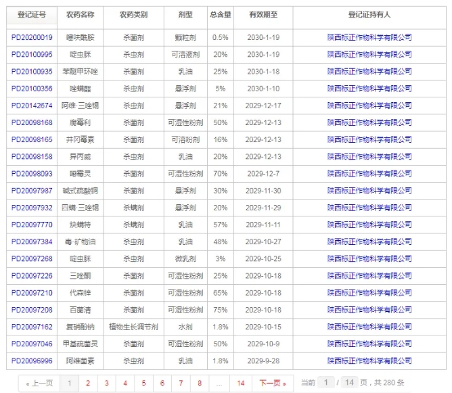Open registration PD20097268 link
The width and height of the screenshot is (452, 393).
point(32,258)
